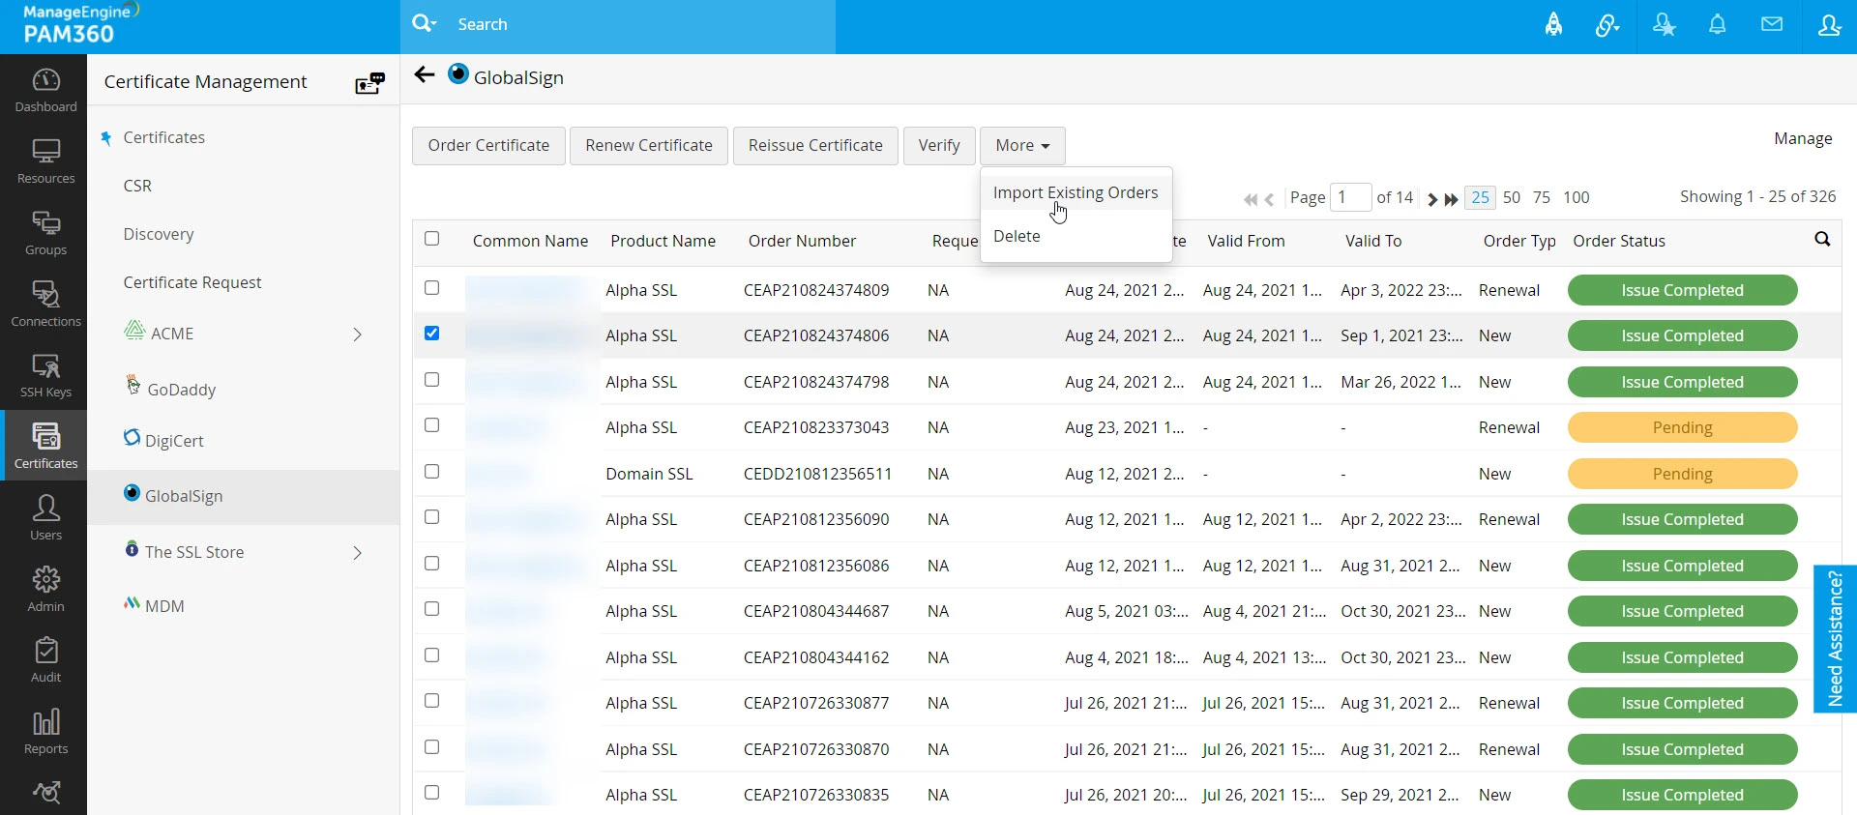
Task: Open Reports in the left sidebar
Action: click(45, 732)
